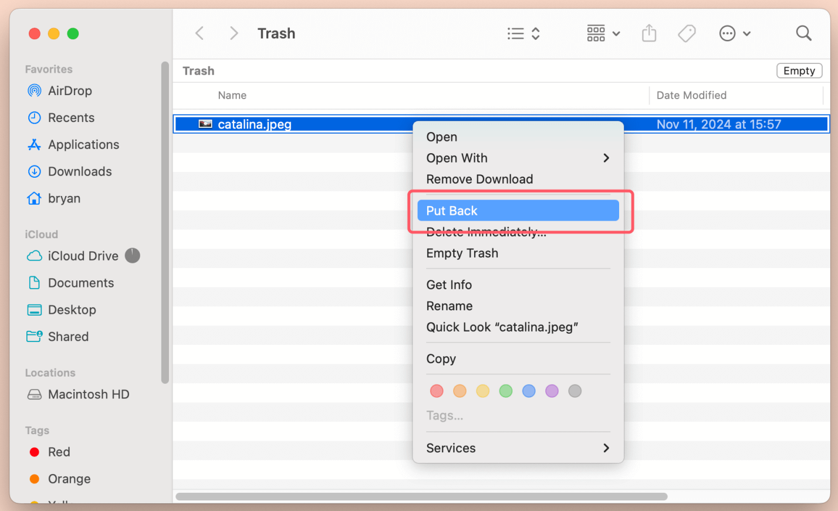Click the horizontal scrollbar at bottom
Viewport: 838px width, 511px height.
coord(421,497)
